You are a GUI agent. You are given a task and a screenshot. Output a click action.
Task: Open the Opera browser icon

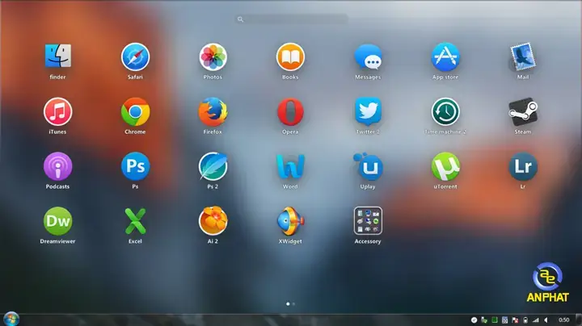[290, 111]
